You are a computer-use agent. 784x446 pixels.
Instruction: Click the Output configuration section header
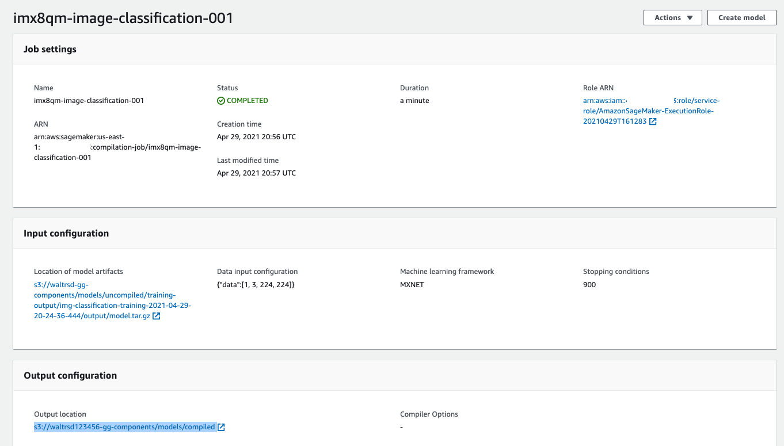[70, 376]
